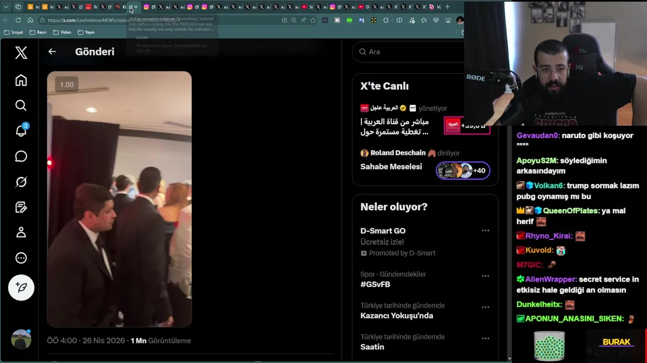Toggle the split screen icon in toolbar
Screen dimensions: 647x363
[x=399, y=20]
